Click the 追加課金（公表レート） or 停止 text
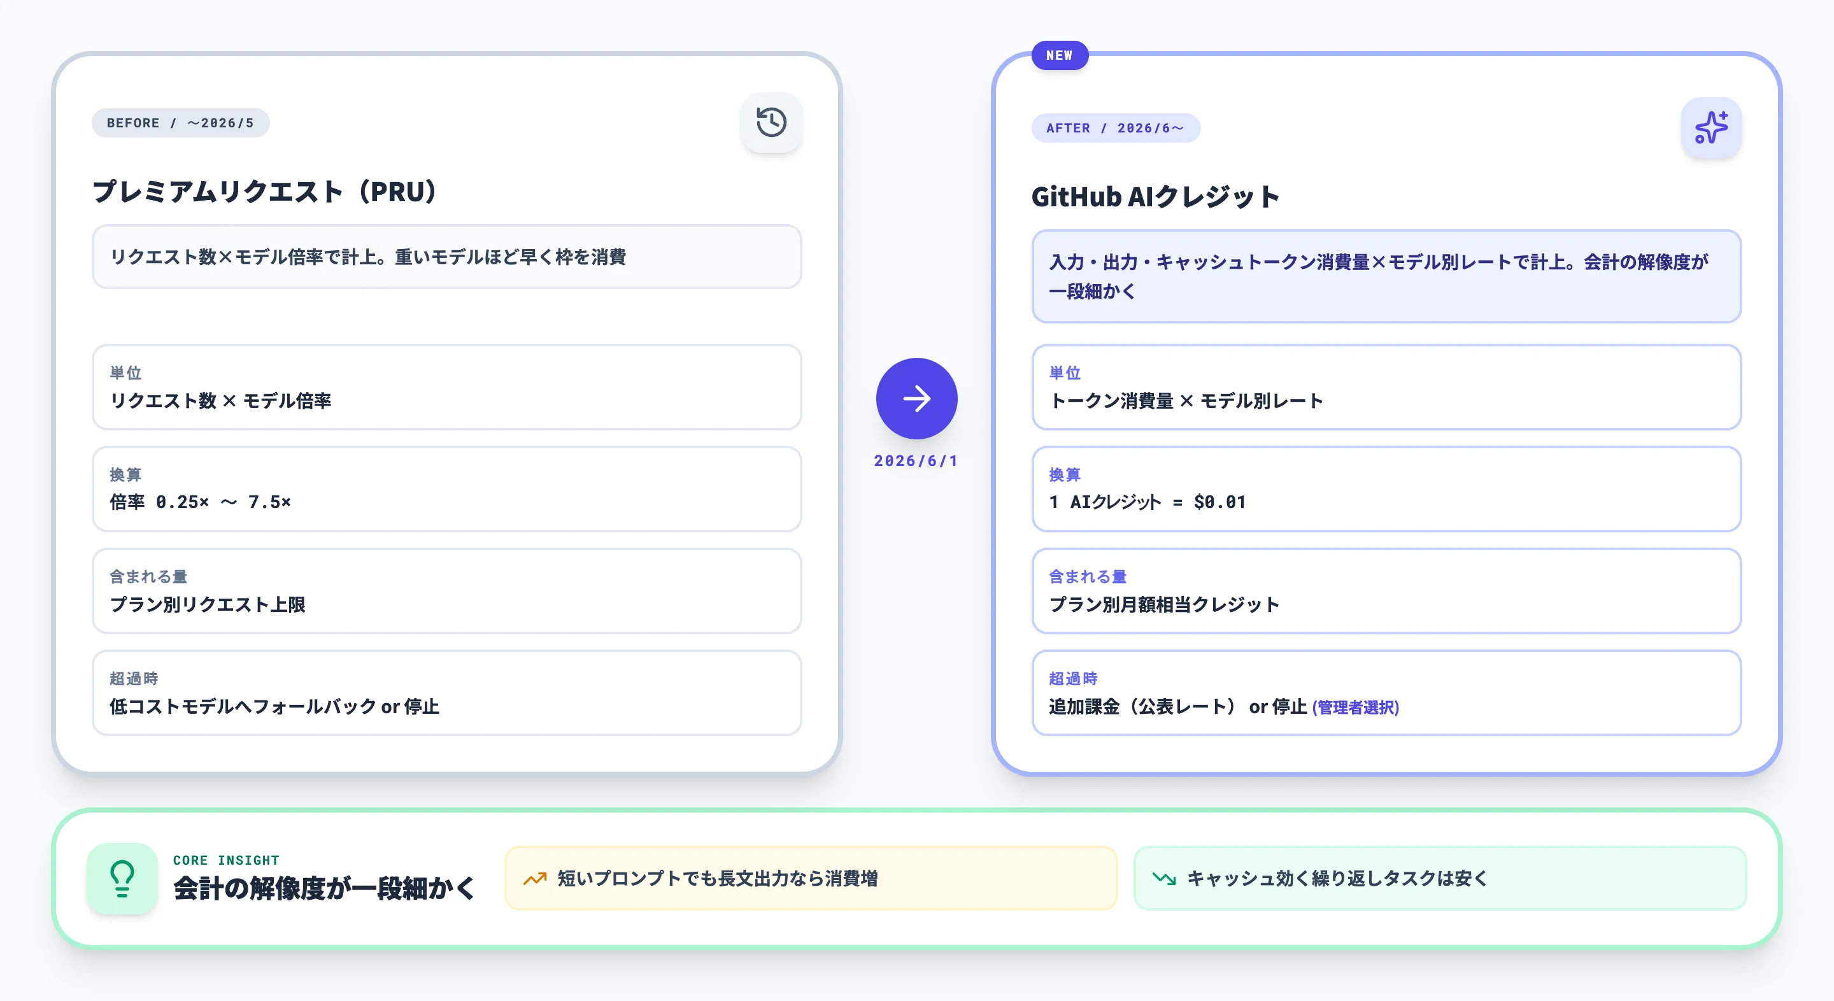 1177,706
